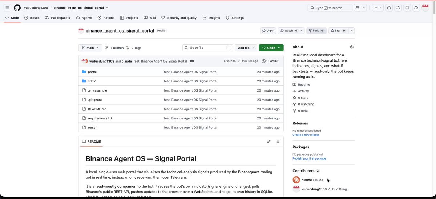Focus the Go to file search field
This screenshot has height=199, width=436.
coord(208,48)
